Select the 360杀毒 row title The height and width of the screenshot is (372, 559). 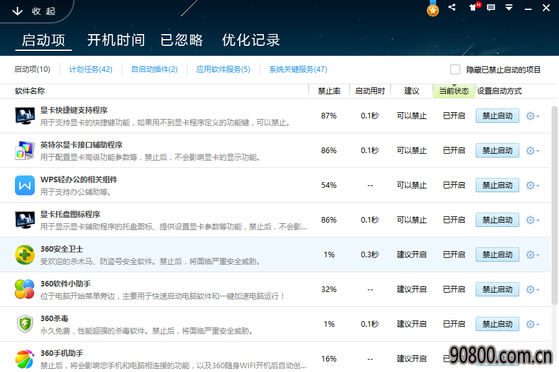click(x=54, y=319)
